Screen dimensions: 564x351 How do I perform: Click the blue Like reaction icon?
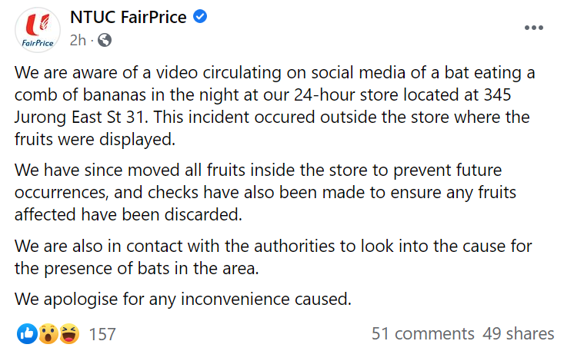(27, 334)
